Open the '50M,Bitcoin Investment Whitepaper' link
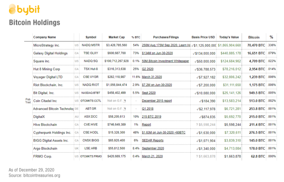Image resolution: width=284 pixels, height=182 pixels. [165, 61]
